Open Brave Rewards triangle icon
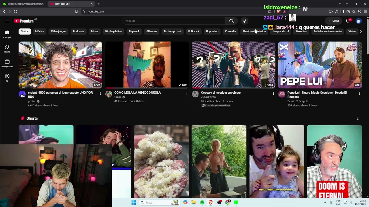The image size is (369, 207). pos(285,11)
